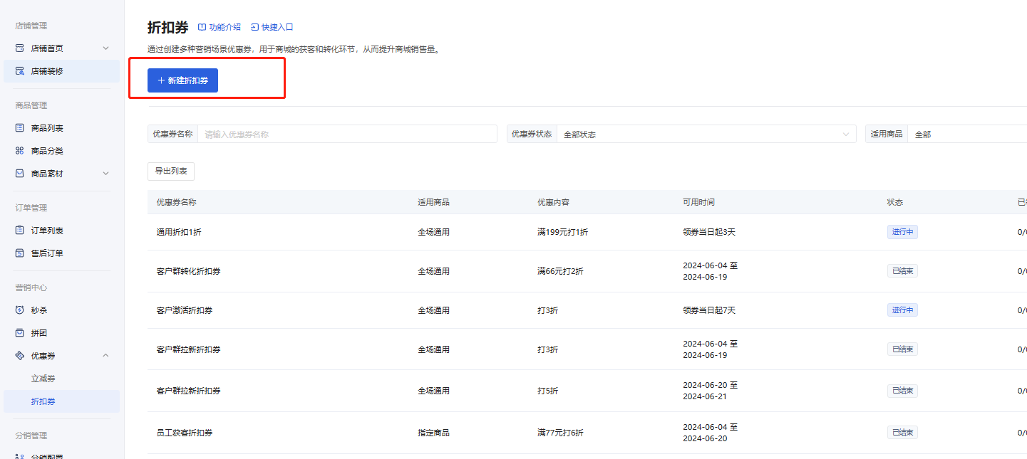Click the 优惠券 tag icon
Viewport: 1027px width, 459px height.
tap(20, 356)
